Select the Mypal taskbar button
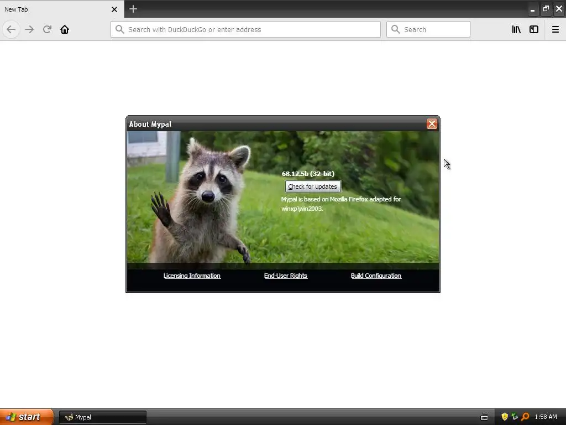This screenshot has width=566, height=425. click(102, 417)
